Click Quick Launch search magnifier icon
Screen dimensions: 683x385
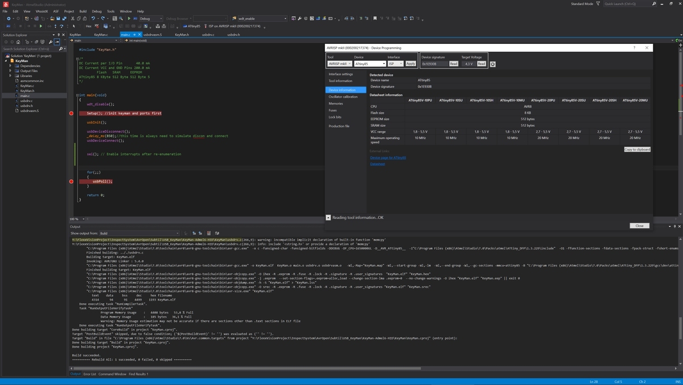coord(654,4)
